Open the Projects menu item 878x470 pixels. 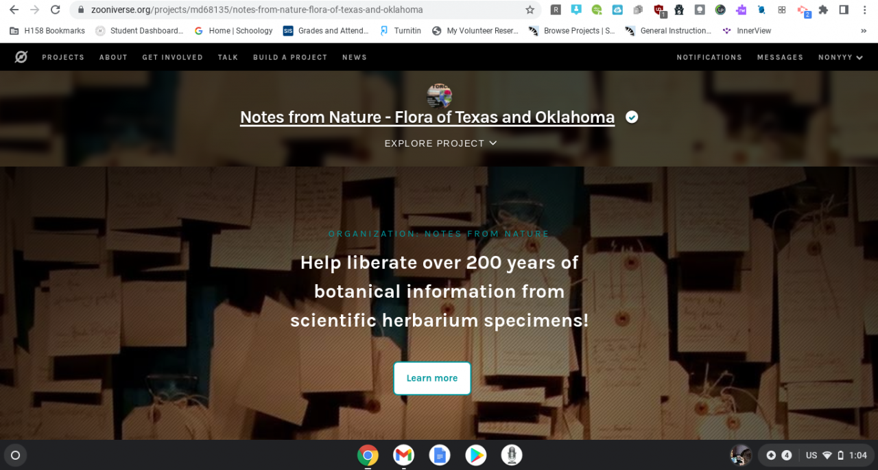[x=63, y=58]
